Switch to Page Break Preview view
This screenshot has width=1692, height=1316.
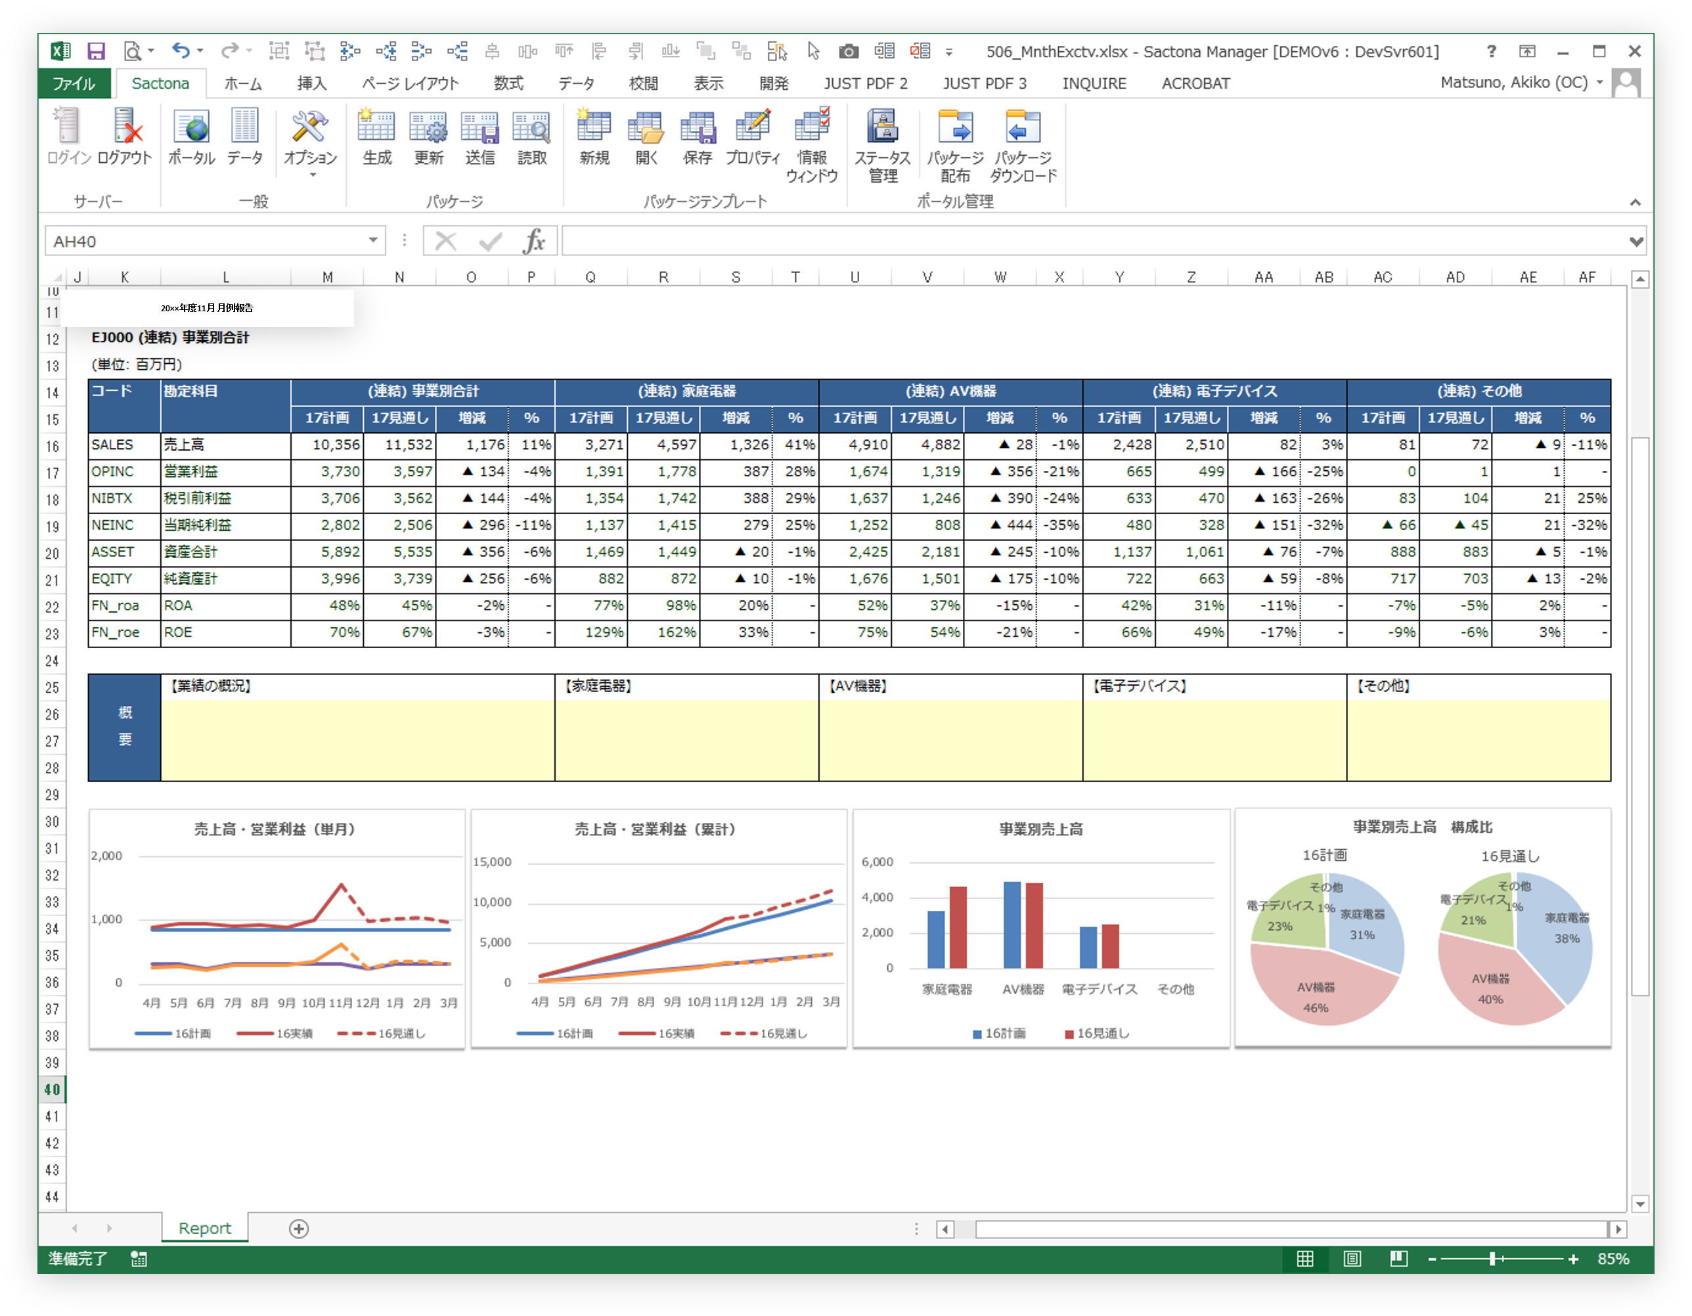[1398, 1259]
